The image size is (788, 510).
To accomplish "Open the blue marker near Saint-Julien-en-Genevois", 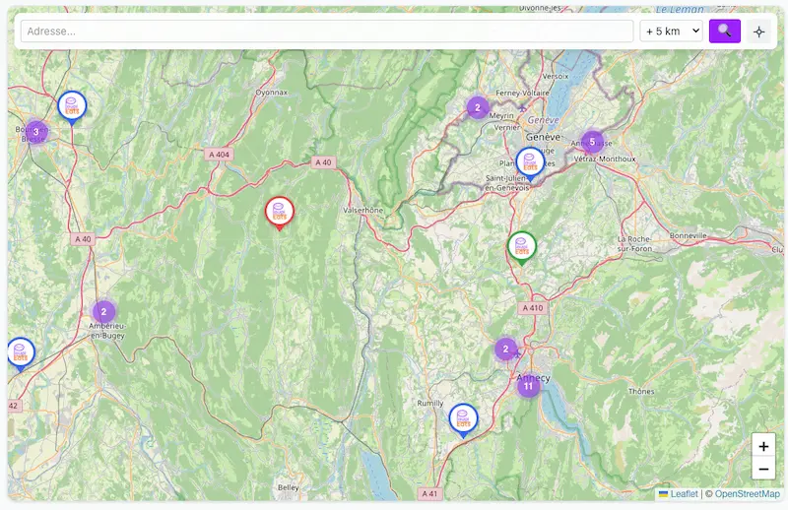I will (x=530, y=162).
